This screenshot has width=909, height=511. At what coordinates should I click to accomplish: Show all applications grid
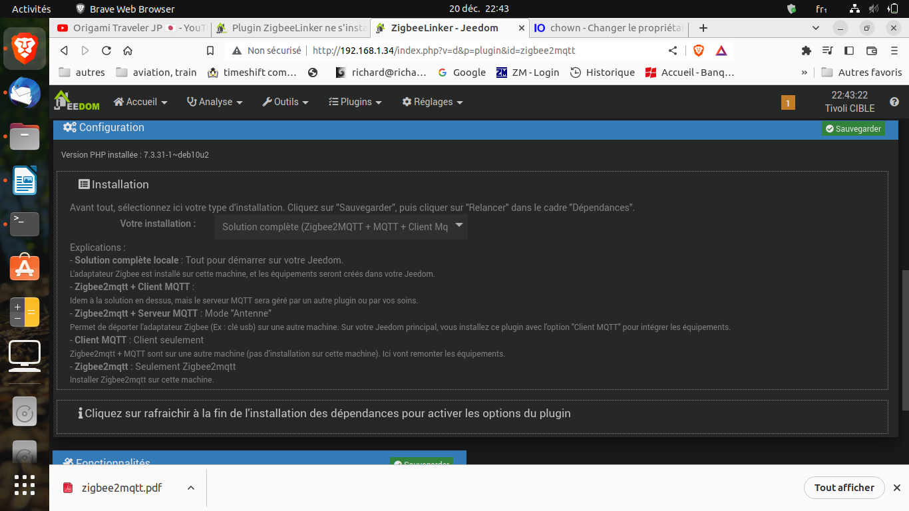pos(25,485)
